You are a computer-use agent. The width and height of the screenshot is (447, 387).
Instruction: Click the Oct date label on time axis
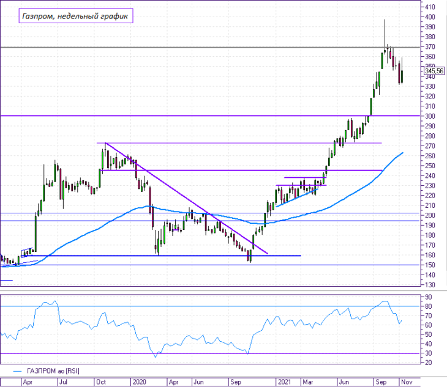[x=101, y=382]
